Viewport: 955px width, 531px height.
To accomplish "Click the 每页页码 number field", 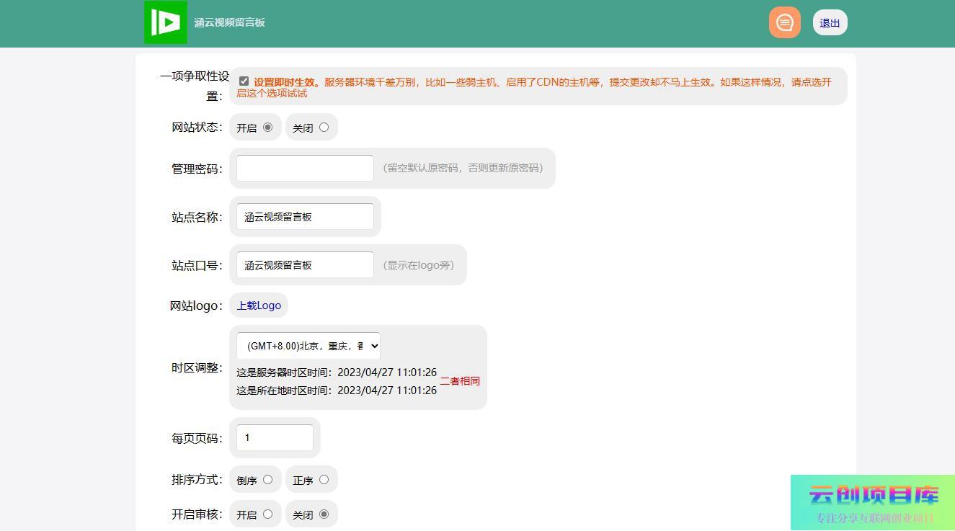I will tap(275, 438).
